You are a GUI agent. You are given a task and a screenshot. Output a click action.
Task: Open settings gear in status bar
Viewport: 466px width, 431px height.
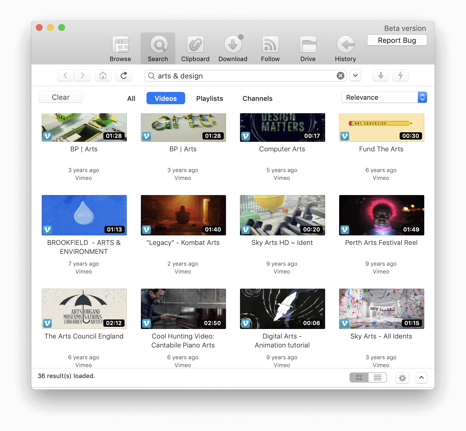(402, 378)
